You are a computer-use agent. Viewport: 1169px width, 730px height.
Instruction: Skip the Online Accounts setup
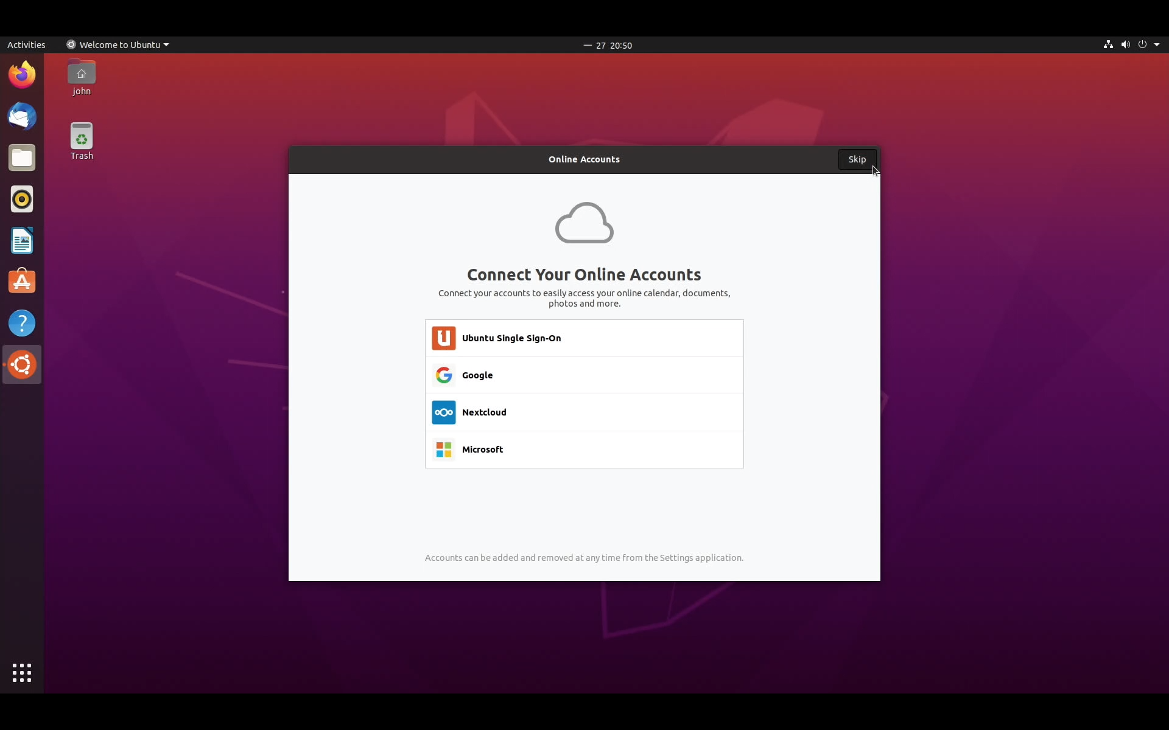pos(857,159)
